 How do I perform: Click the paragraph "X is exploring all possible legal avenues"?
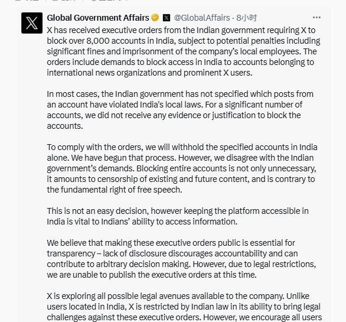[184, 307]
